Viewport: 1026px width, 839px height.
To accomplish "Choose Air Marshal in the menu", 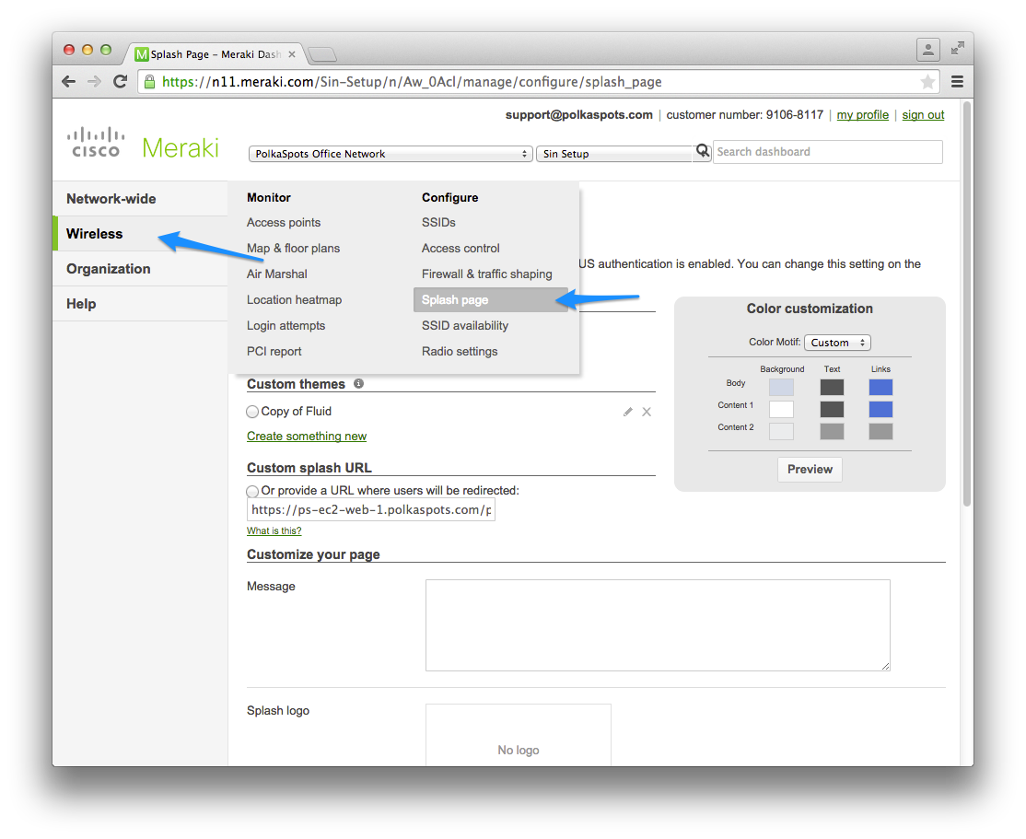I will click(277, 274).
